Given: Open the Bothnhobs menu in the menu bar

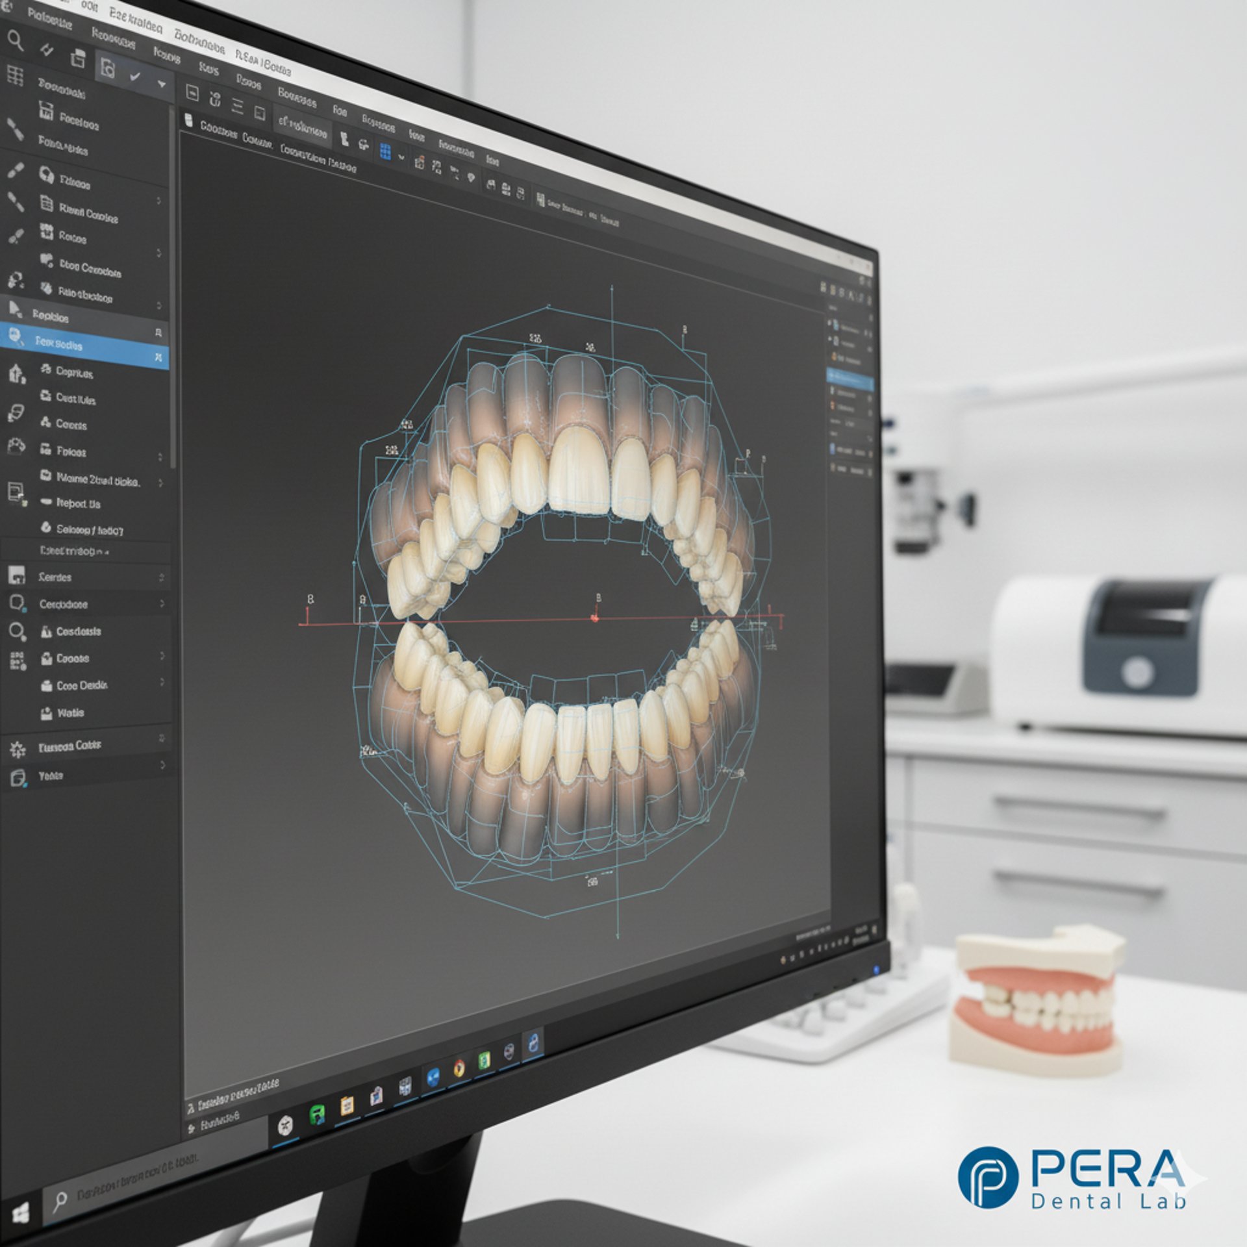Looking at the screenshot, I should 199,42.
